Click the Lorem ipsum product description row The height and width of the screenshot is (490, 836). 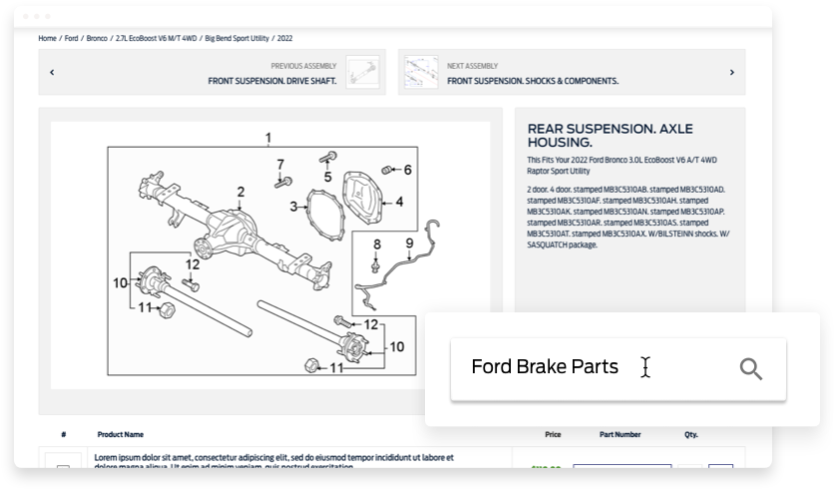pos(274,462)
